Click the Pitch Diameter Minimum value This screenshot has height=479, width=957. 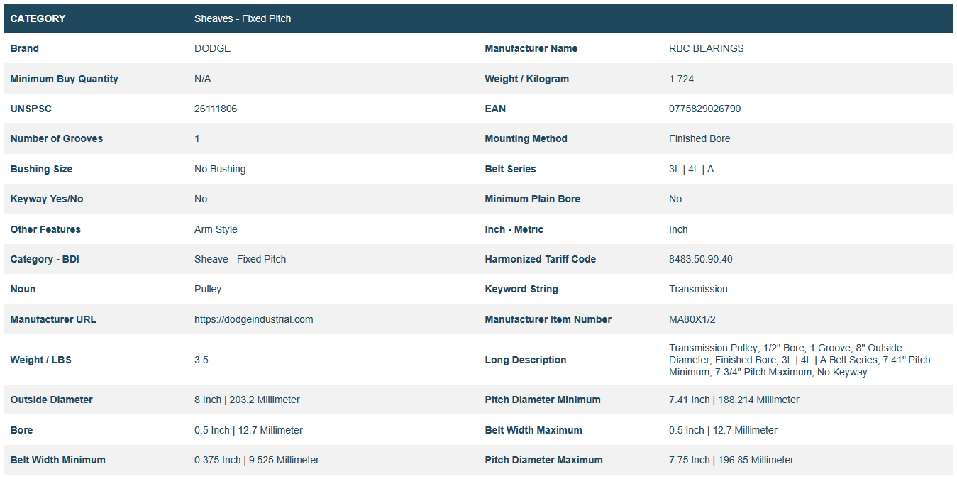tap(734, 400)
